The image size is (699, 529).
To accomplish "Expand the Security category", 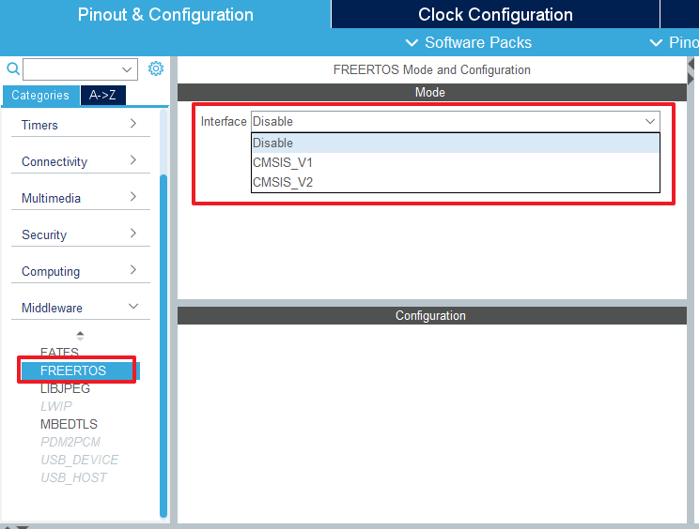I will (x=80, y=234).
